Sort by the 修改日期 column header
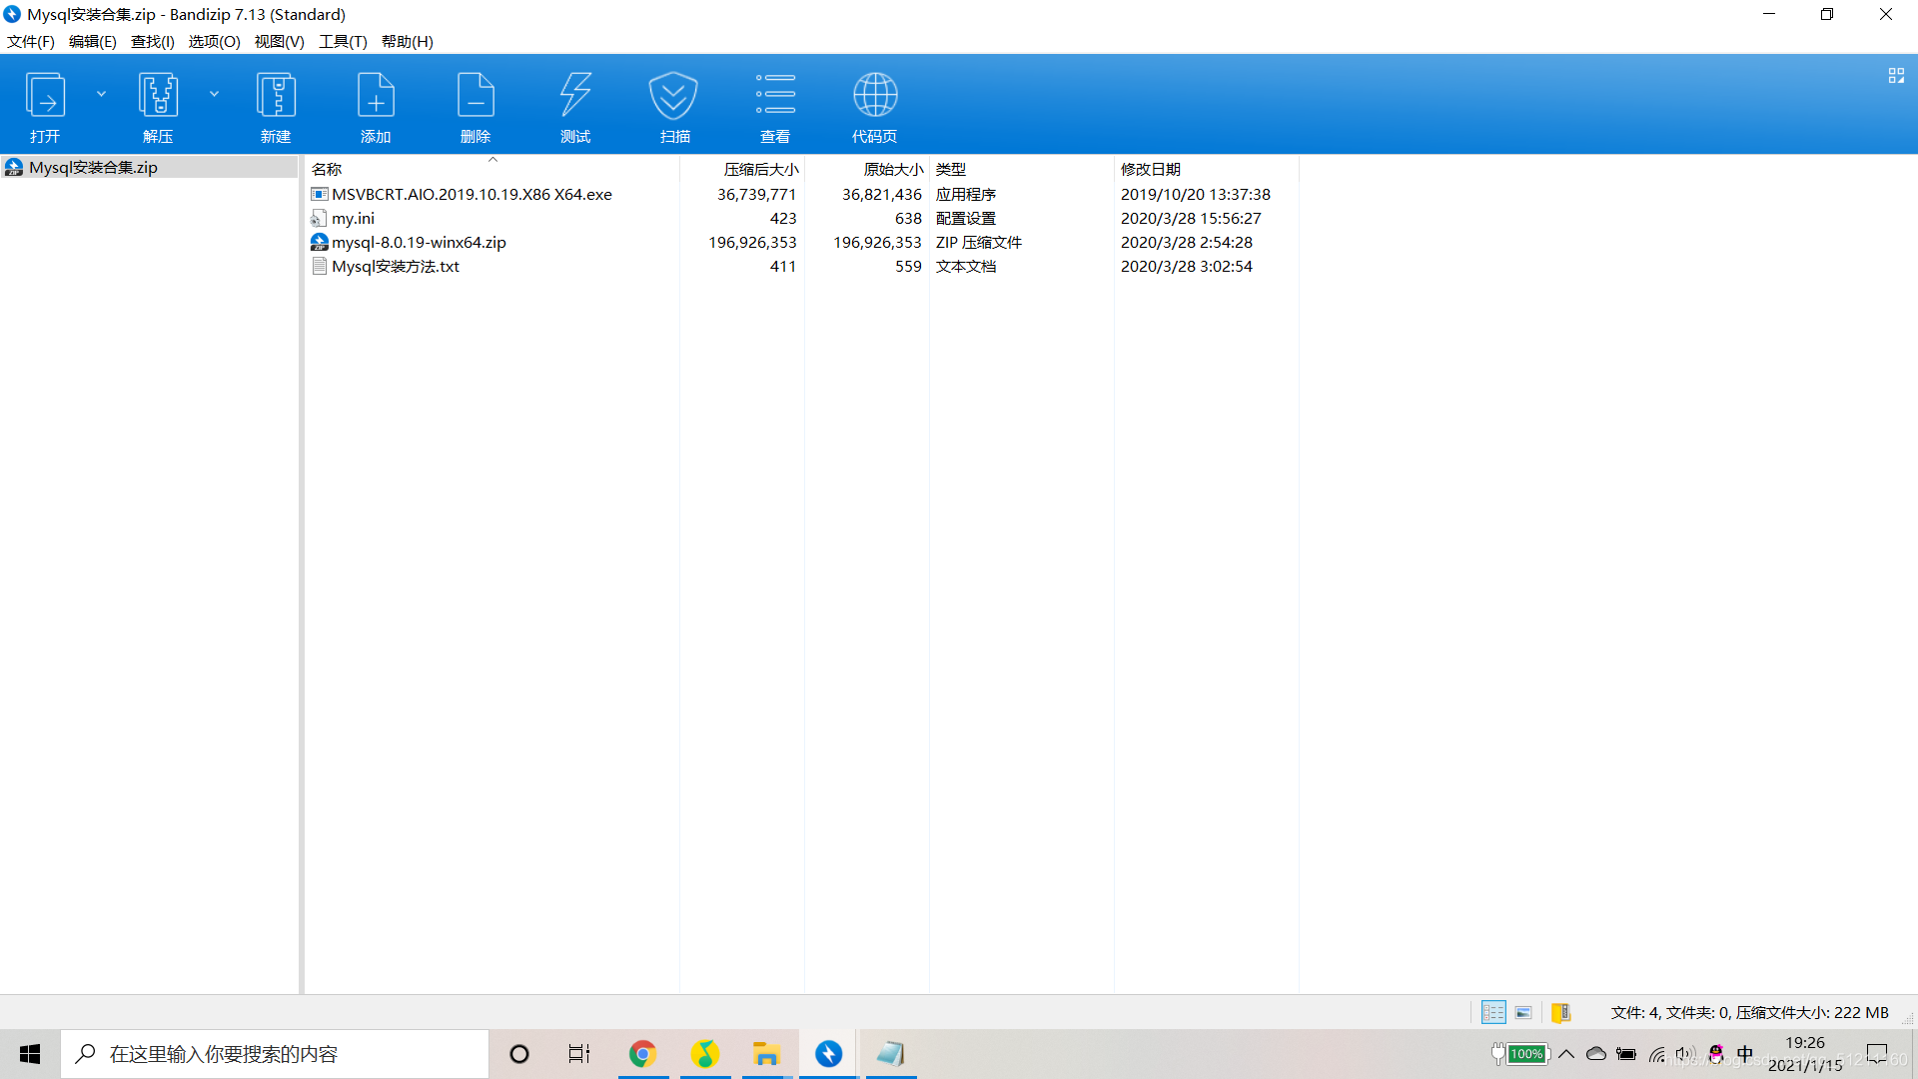 (1206, 169)
